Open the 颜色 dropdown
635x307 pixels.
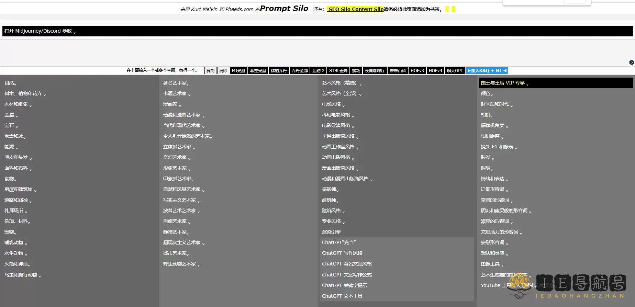click(x=487, y=94)
